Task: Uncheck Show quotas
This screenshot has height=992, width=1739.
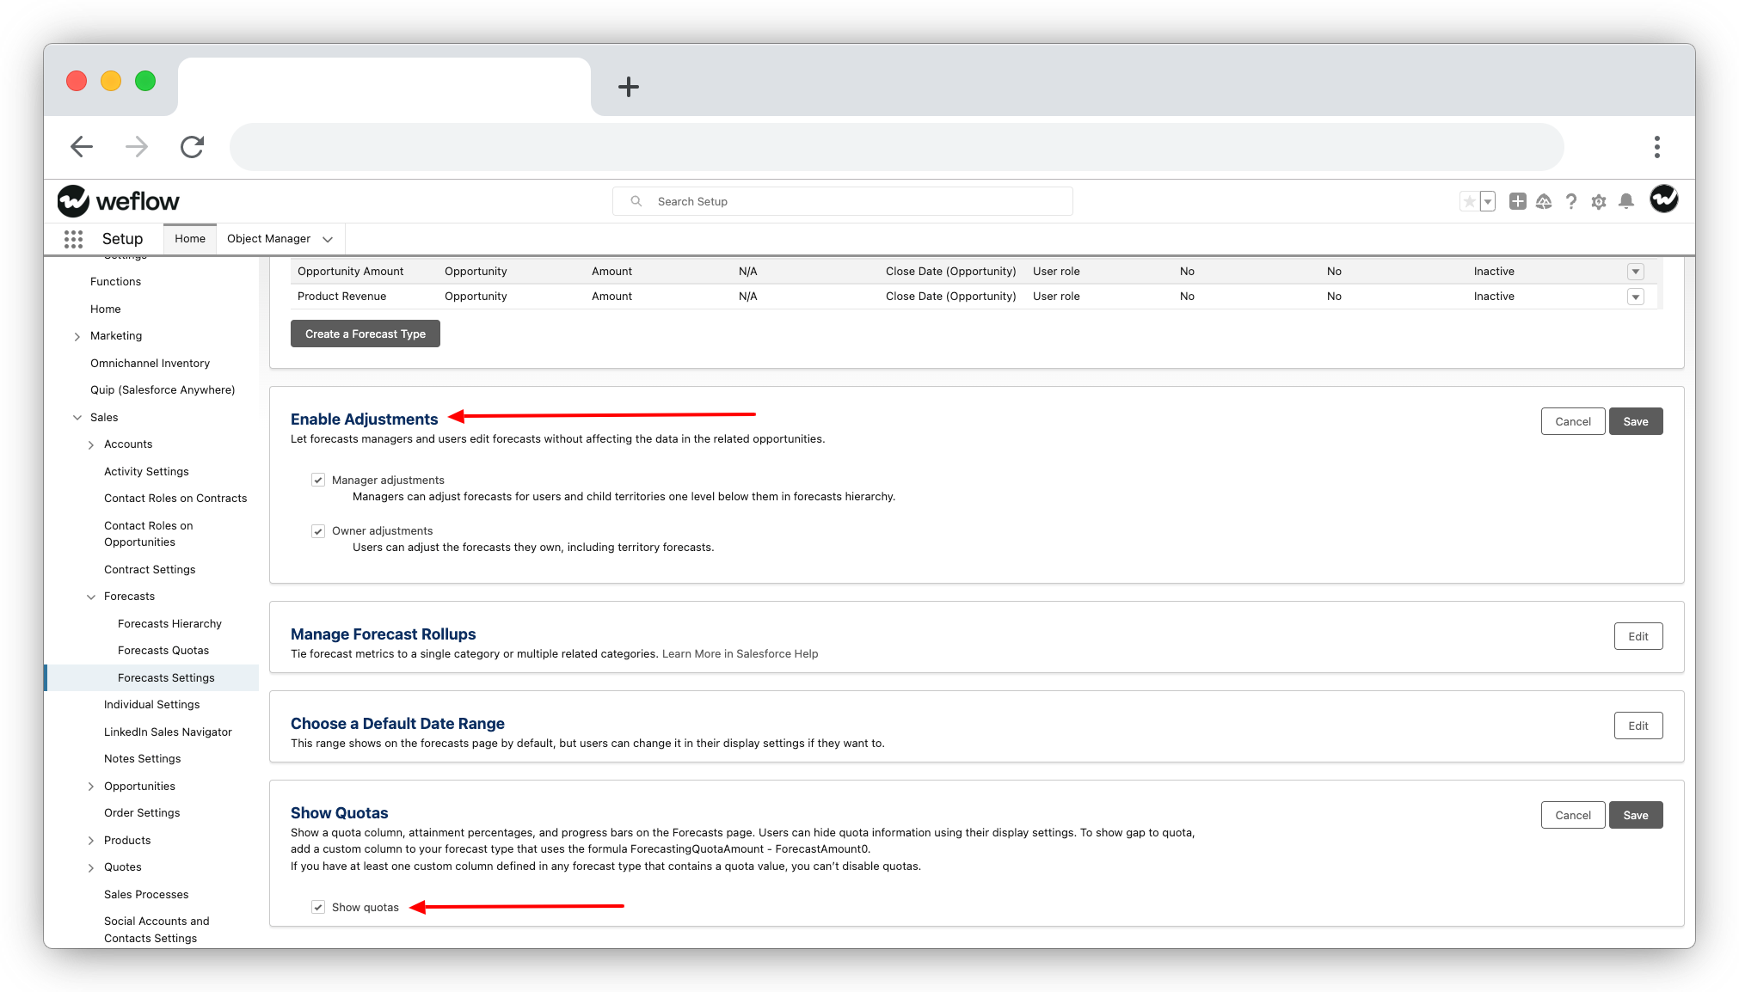Action: pos(317,907)
